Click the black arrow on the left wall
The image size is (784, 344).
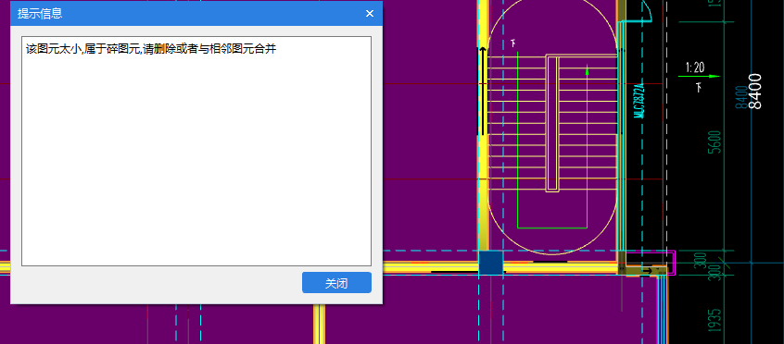point(483,91)
